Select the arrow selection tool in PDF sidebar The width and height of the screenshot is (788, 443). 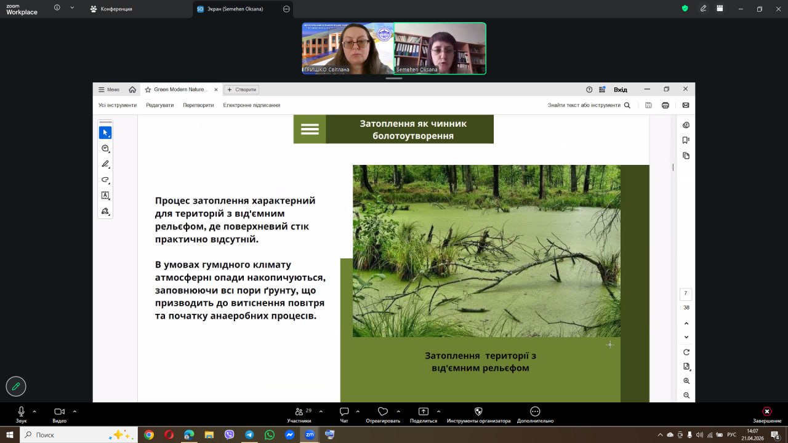click(x=105, y=133)
